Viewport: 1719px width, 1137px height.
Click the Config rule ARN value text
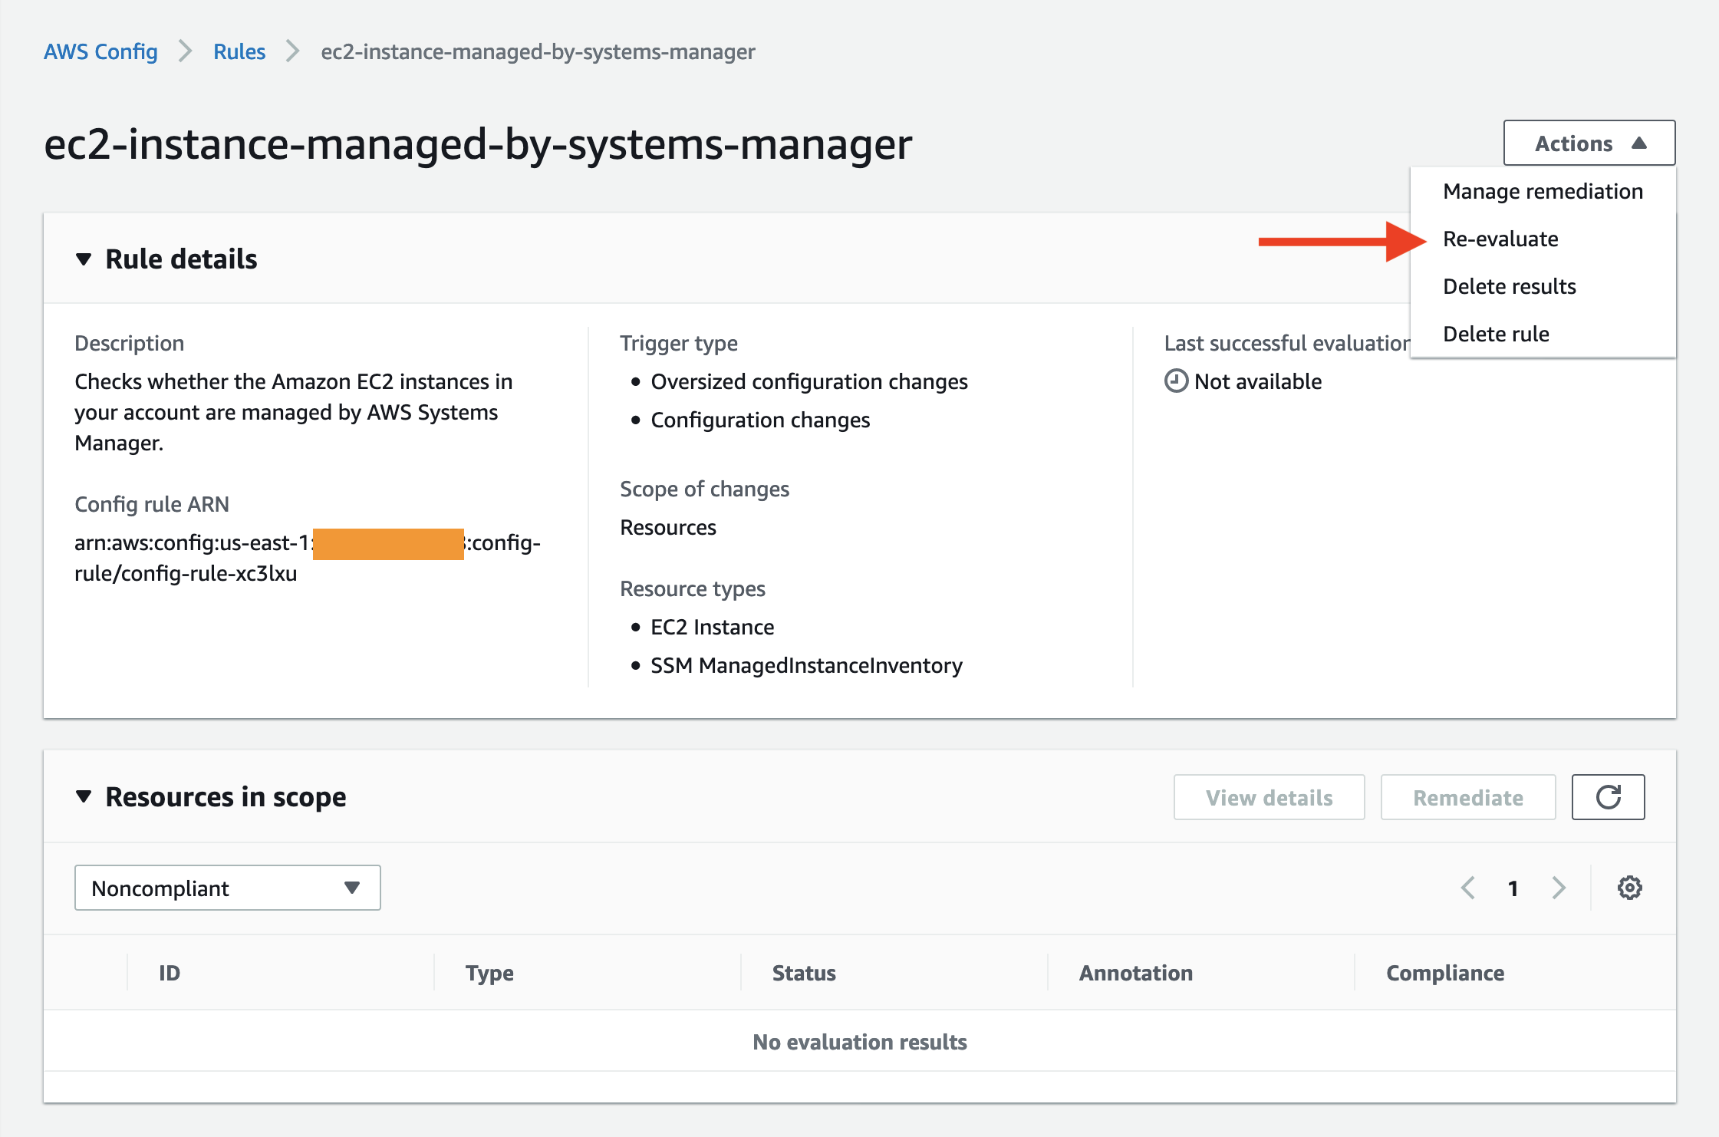pyautogui.click(x=307, y=558)
